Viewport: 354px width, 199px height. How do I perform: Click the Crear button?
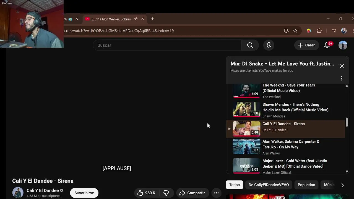[306, 45]
